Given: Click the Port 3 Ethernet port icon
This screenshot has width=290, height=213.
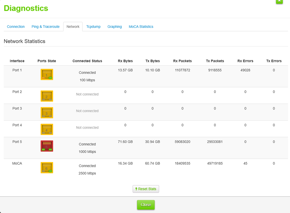Looking at the screenshot, I should click(x=47, y=113).
